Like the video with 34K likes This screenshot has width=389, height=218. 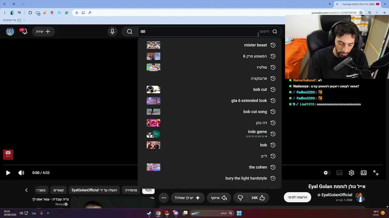[x=258, y=198]
